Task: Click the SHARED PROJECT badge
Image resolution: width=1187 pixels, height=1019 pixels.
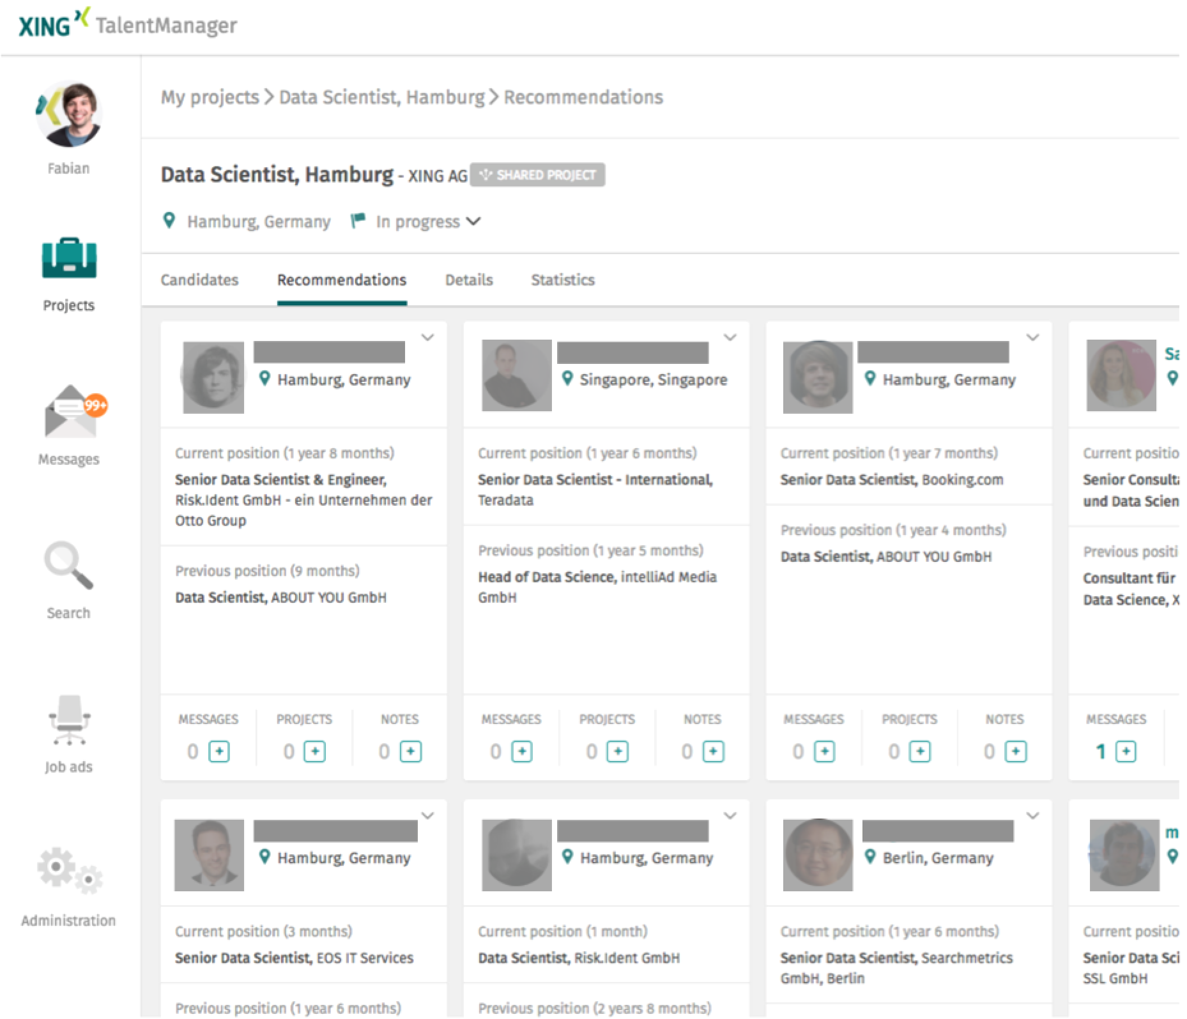Action: click(538, 175)
